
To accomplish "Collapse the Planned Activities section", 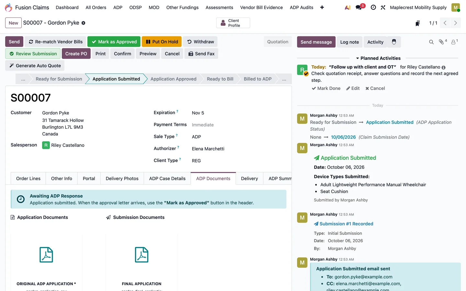I will click(378, 58).
